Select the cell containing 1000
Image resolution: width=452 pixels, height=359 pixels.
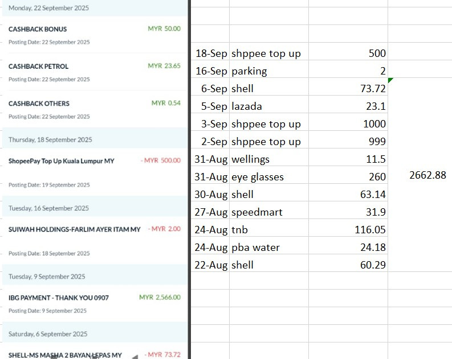click(348, 122)
